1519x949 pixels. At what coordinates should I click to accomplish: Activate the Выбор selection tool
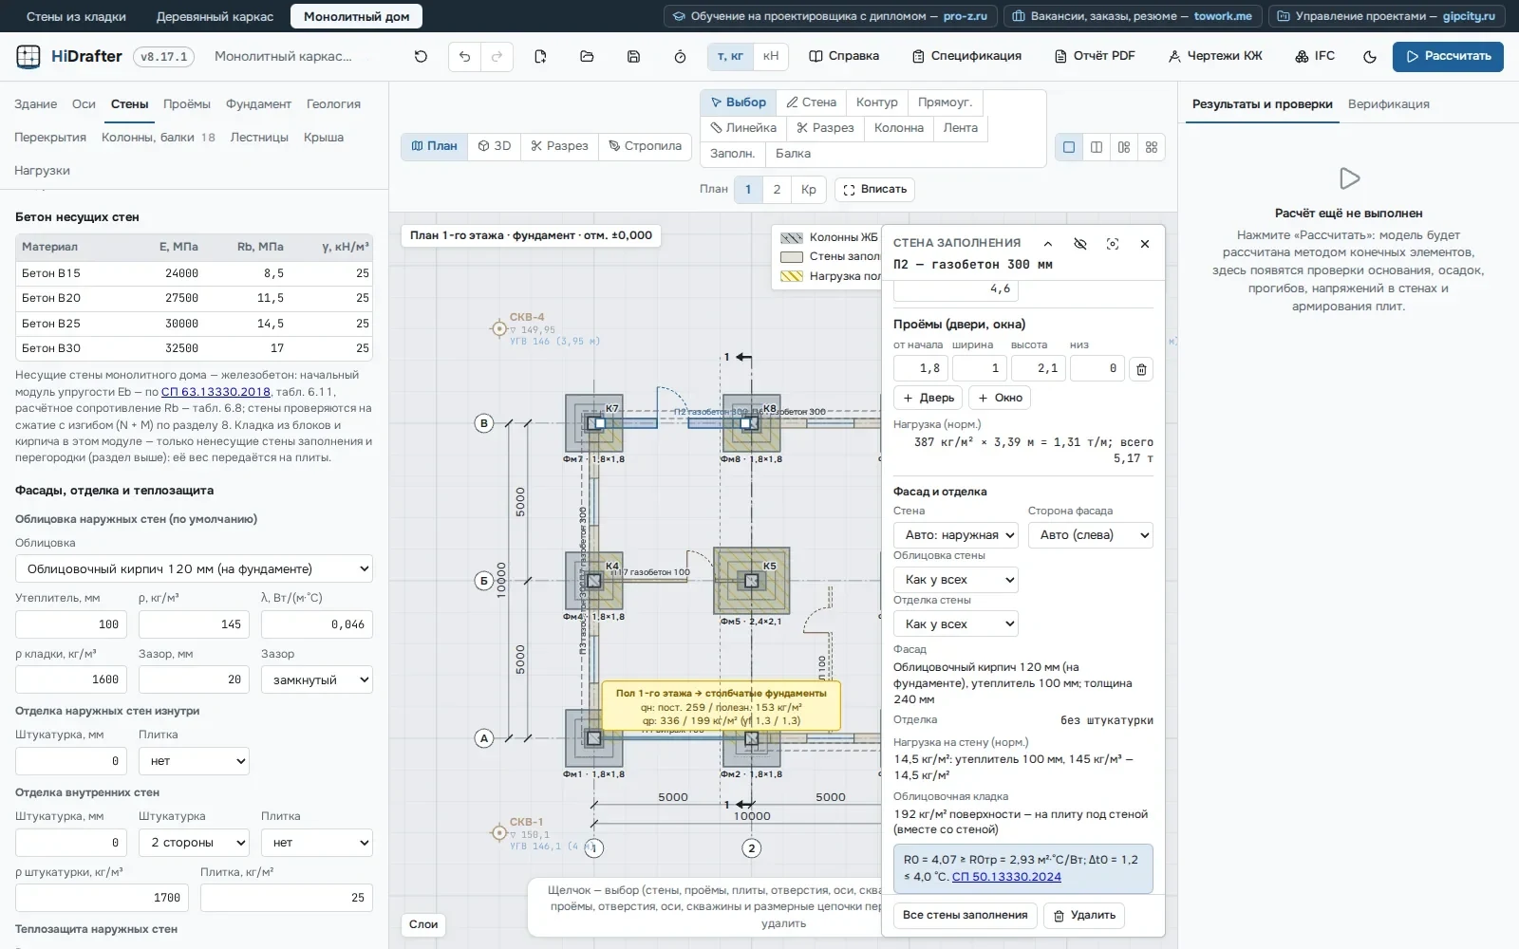coord(739,102)
